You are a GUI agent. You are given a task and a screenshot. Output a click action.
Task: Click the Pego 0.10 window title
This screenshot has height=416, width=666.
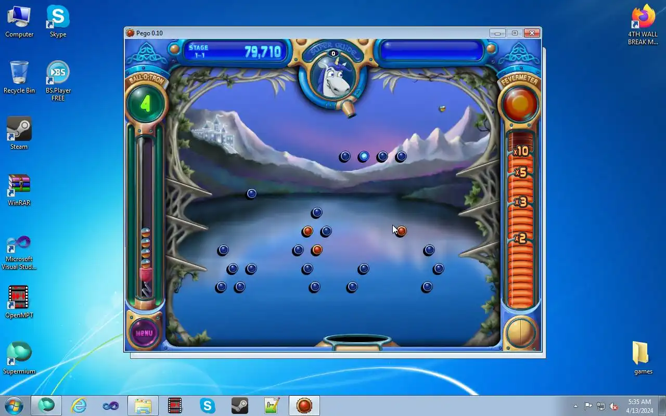[149, 33]
